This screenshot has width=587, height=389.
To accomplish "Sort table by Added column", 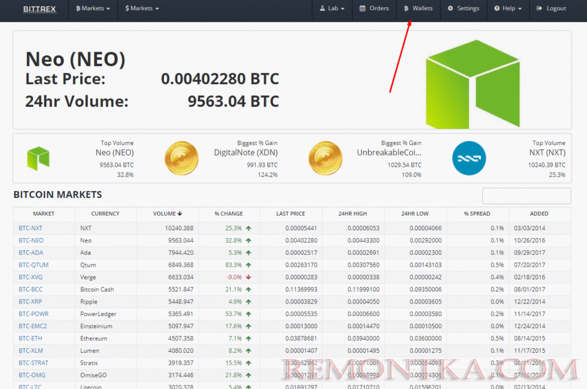I will tap(539, 213).
